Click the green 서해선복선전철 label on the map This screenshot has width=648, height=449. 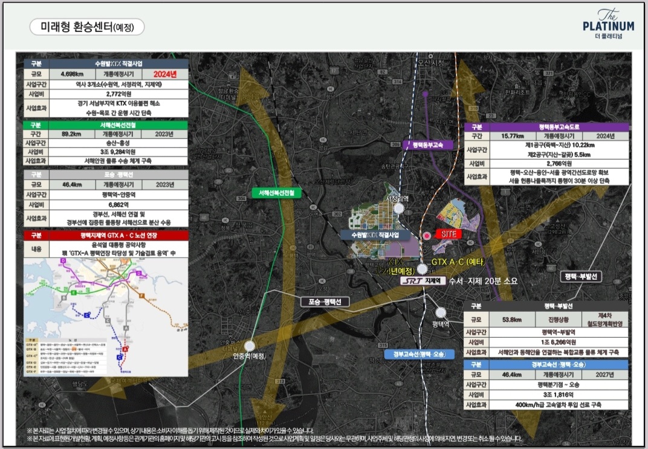tap(276, 193)
